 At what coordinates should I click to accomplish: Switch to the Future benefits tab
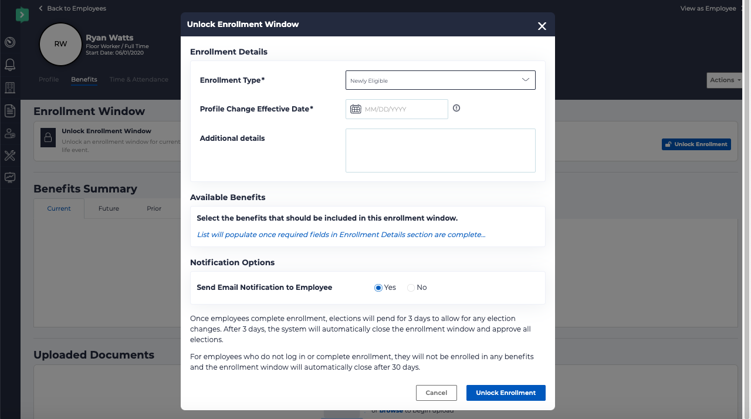[x=109, y=208]
